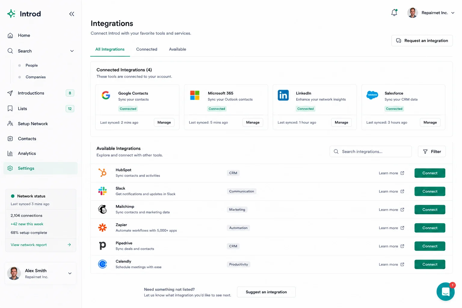
Task: Click the Settings gear icon
Action: (x=10, y=168)
